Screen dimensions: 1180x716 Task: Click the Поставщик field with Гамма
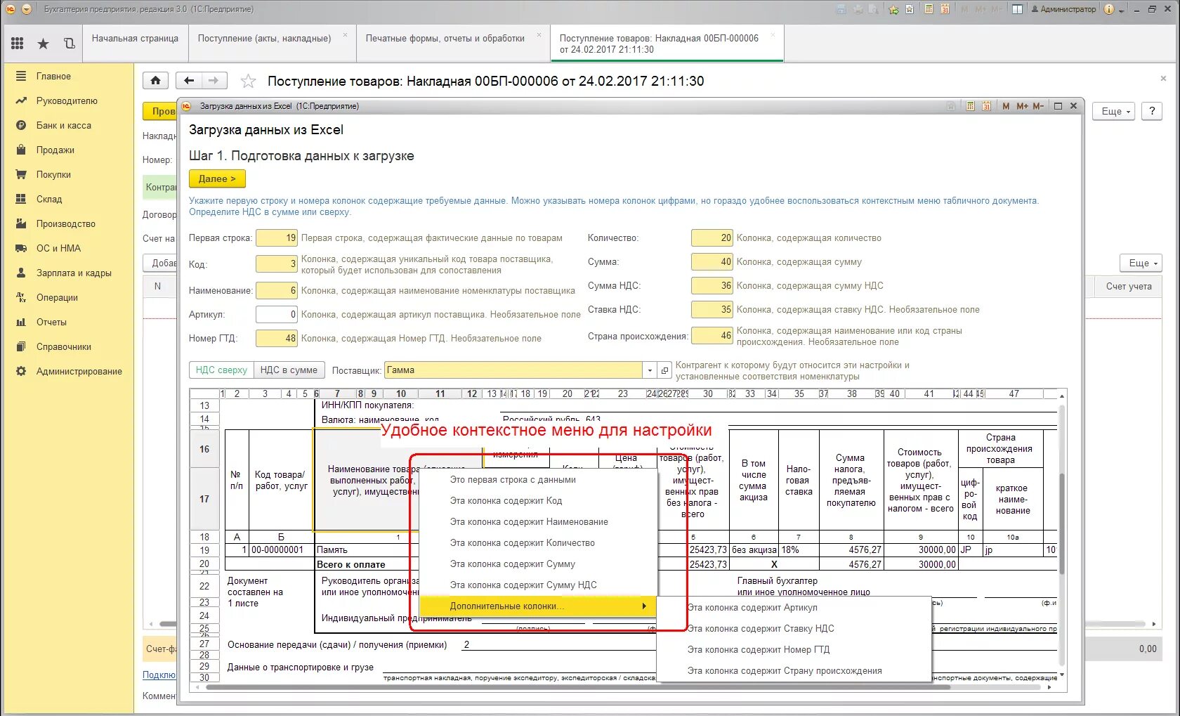click(513, 370)
